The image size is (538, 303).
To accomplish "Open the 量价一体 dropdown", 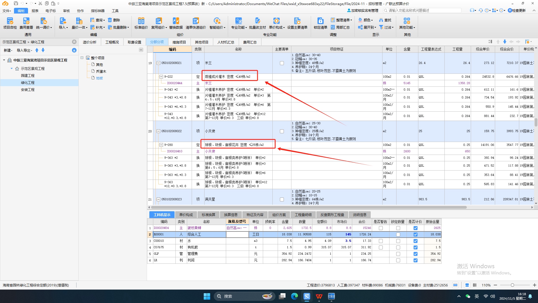I will (79, 23).
